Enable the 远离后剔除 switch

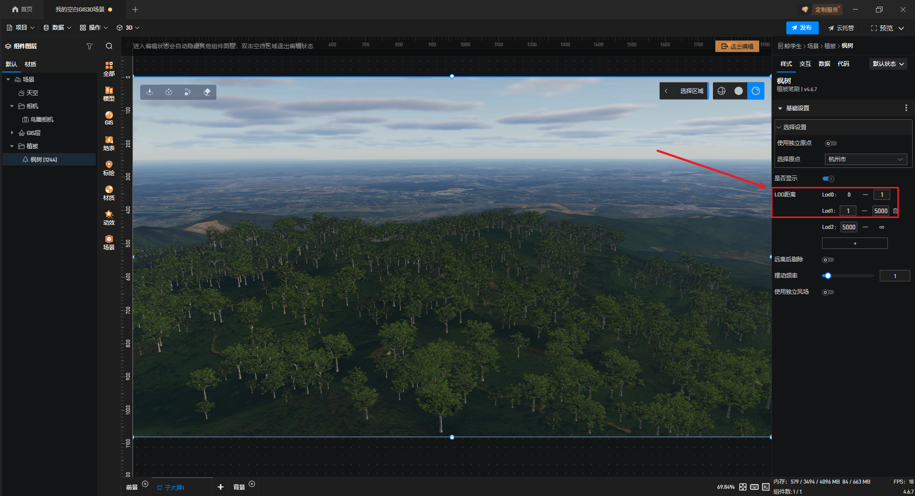tap(828, 260)
